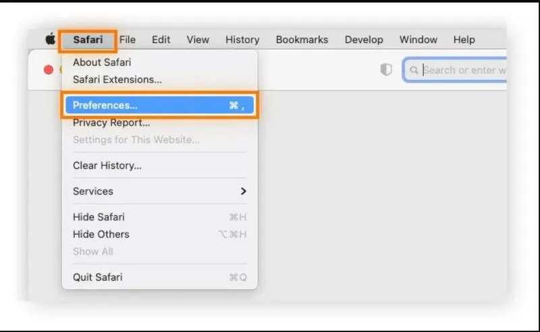The image size is (540, 332).
Task: Open the File menu
Action: (128, 40)
